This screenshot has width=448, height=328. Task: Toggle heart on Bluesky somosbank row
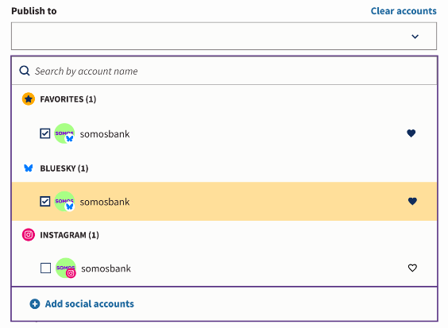(x=412, y=201)
